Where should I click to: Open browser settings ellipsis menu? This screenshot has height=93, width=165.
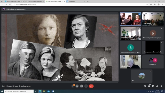162,4
